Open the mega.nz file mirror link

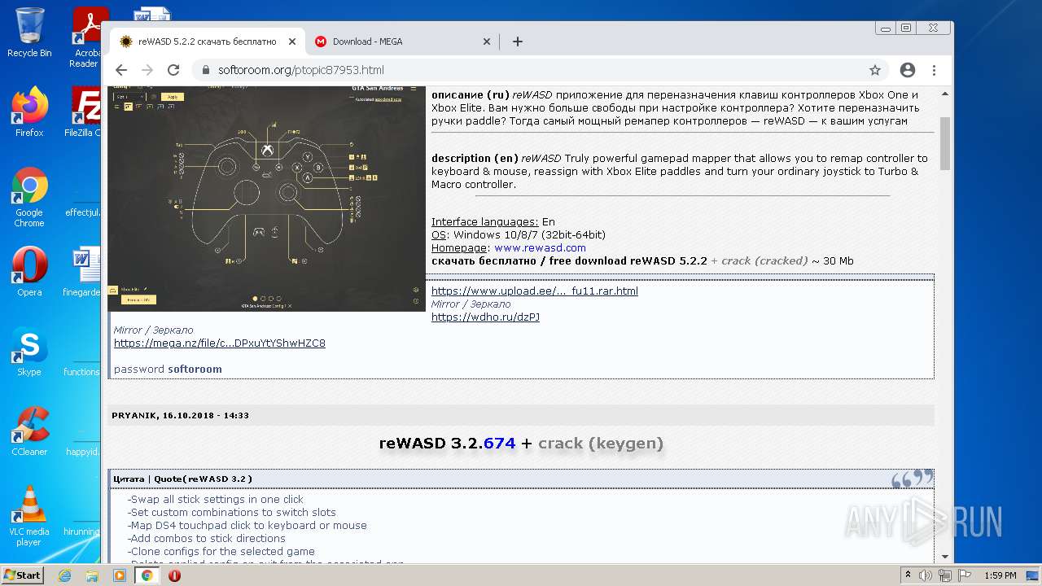pos(219,343)
